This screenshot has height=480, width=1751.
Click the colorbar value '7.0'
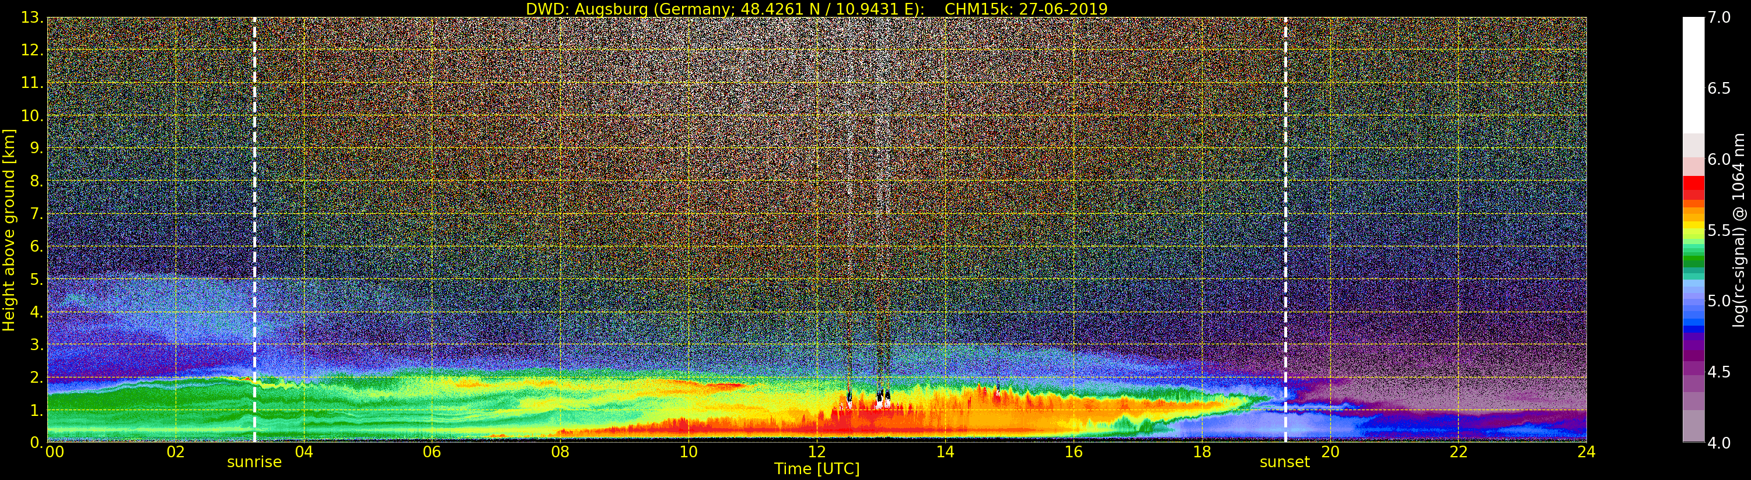point(1719,17)
